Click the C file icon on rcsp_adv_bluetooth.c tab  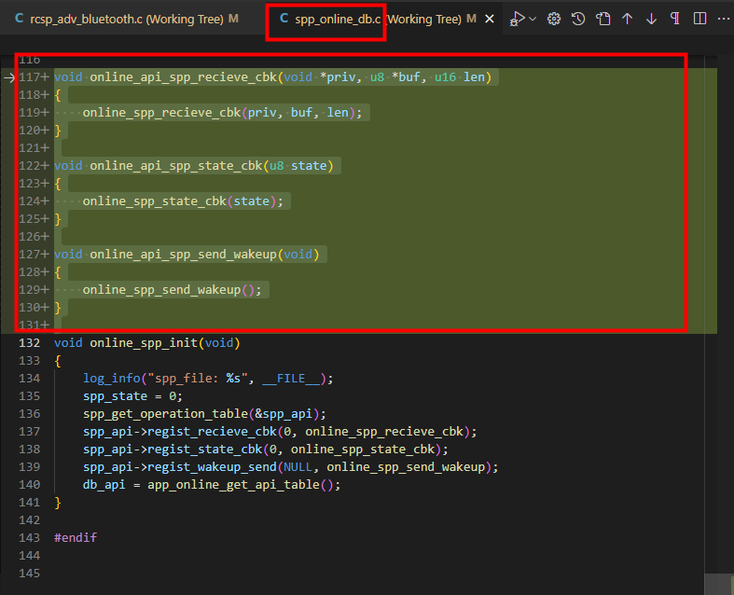point(20,19)
